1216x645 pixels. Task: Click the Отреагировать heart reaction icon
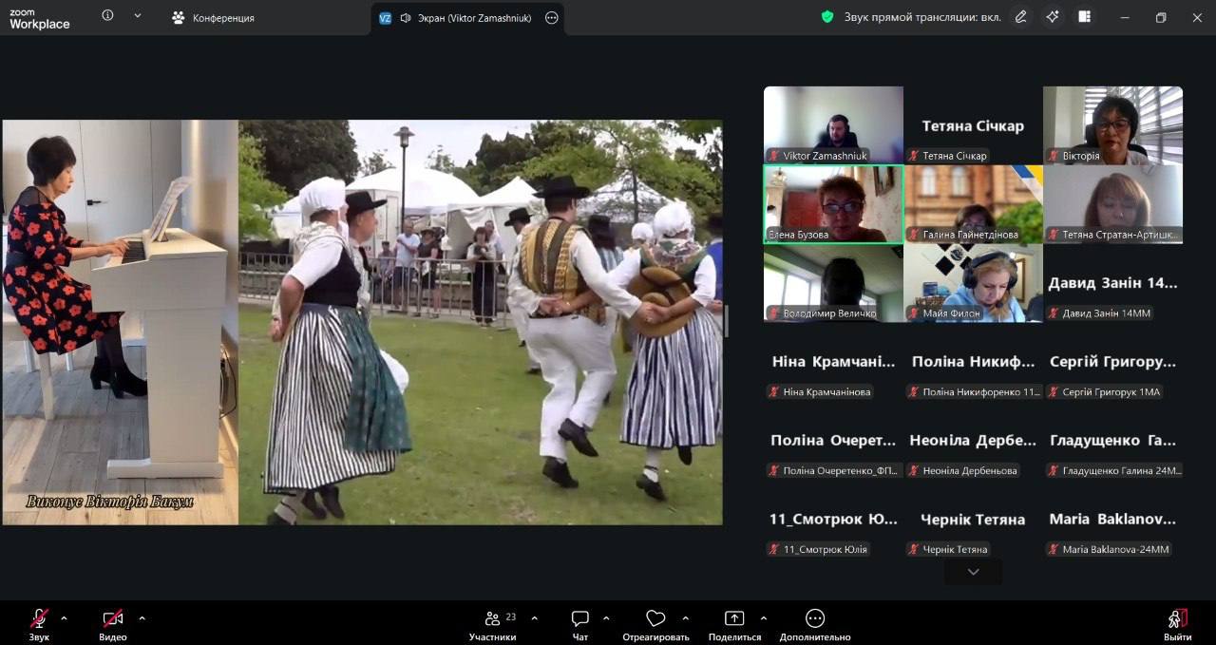[655, 619]
